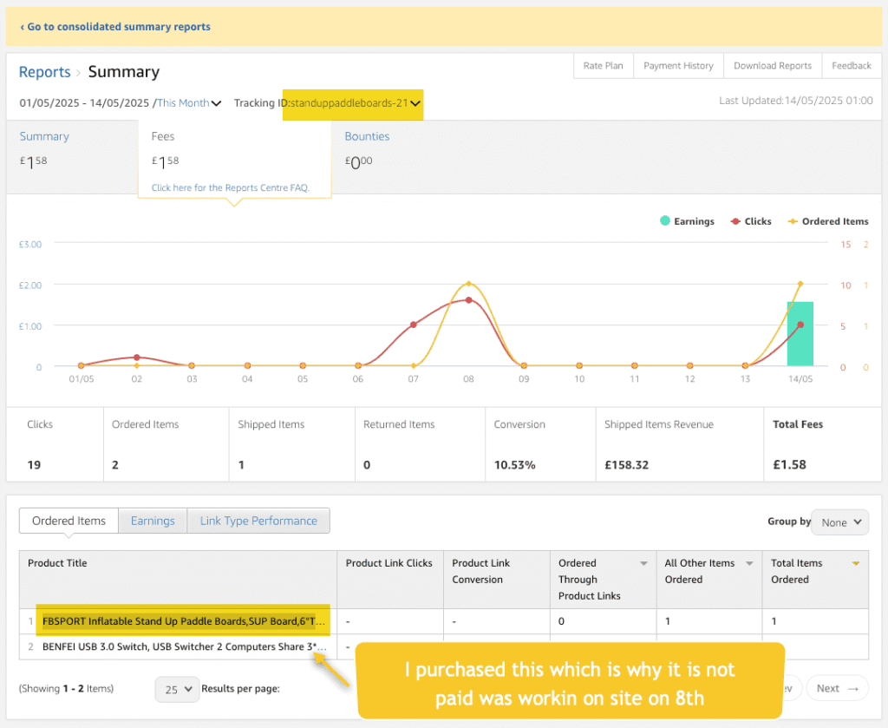
Task: Select the Summary earnings panel
Action: click(44, 137)
